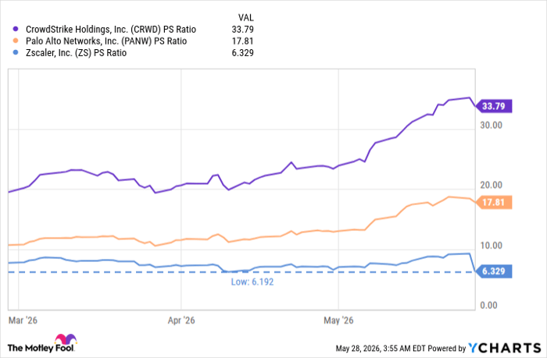Click The Motley Fool logo
Image resolution: width=547 pixels, height=358 pixels.
(x=41, y=344)
